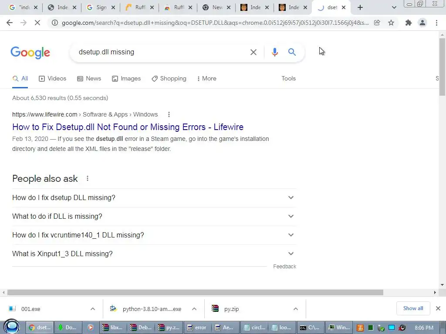Open the error taskbar window
Viewport: 446px width, 334px height.
tap(197, 328)
